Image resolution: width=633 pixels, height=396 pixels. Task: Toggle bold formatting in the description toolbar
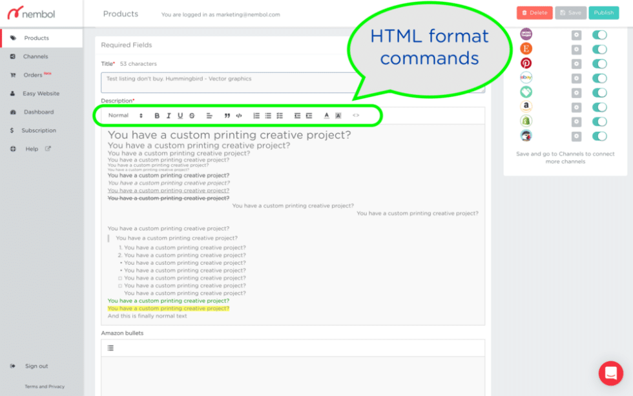(x=156, y=116)
